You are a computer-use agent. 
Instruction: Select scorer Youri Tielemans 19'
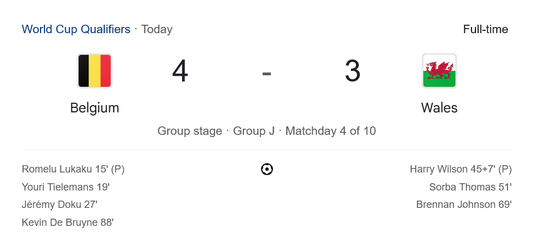click(x=66, y=187)
